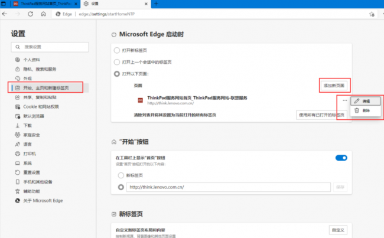Click the http://think.lenovo.com.cn/ link under page title
Image resolution: width=384 pixels, height=238 pixels.
(171, 103)
